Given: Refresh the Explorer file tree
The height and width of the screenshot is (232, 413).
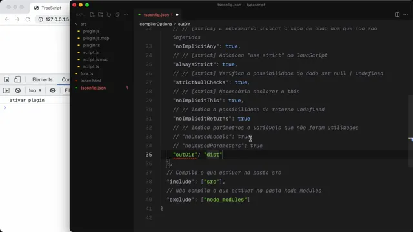Looking at the screenshot, I should (x=109, y=15).
